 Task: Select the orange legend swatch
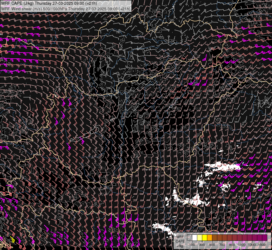tap(209, 238)
